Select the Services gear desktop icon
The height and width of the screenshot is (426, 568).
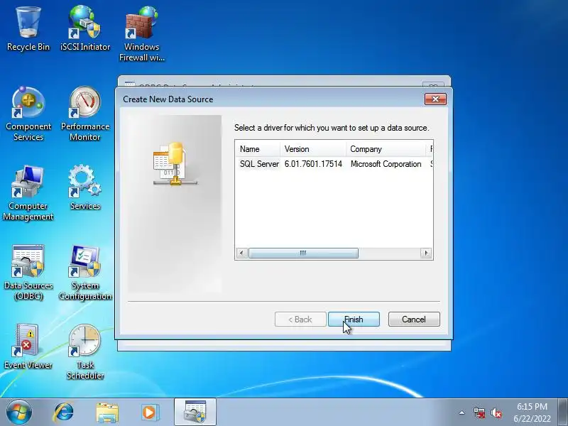coord(85,187)
